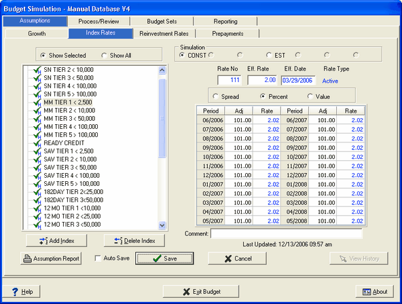Click the checkmark icon beside MM TIER 3 < 50,000
Viewport: 402px width, 304px height.
coord(37,119)
